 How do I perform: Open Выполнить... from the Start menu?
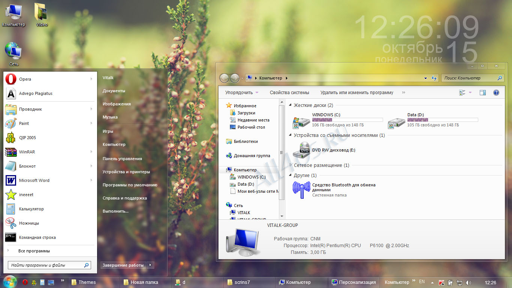115,211
